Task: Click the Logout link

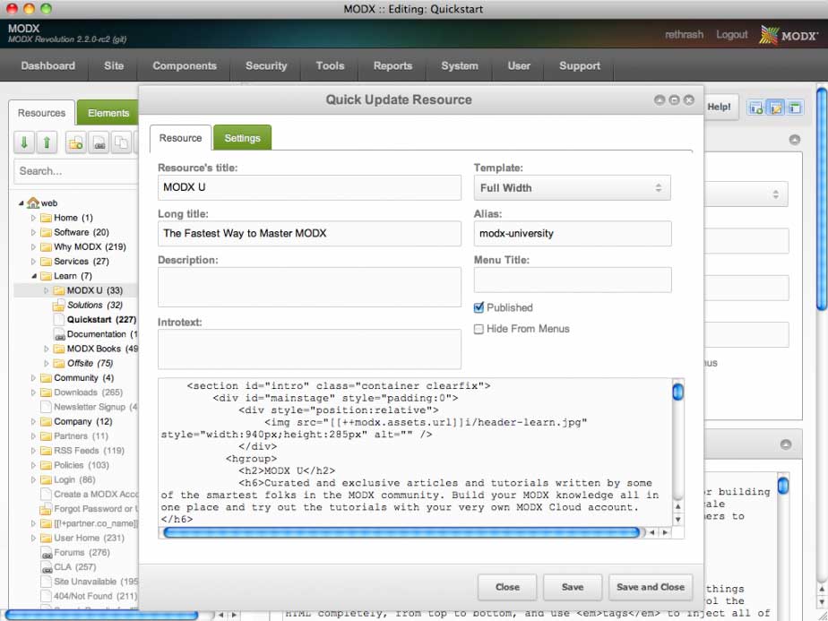Action: point(732,34)
